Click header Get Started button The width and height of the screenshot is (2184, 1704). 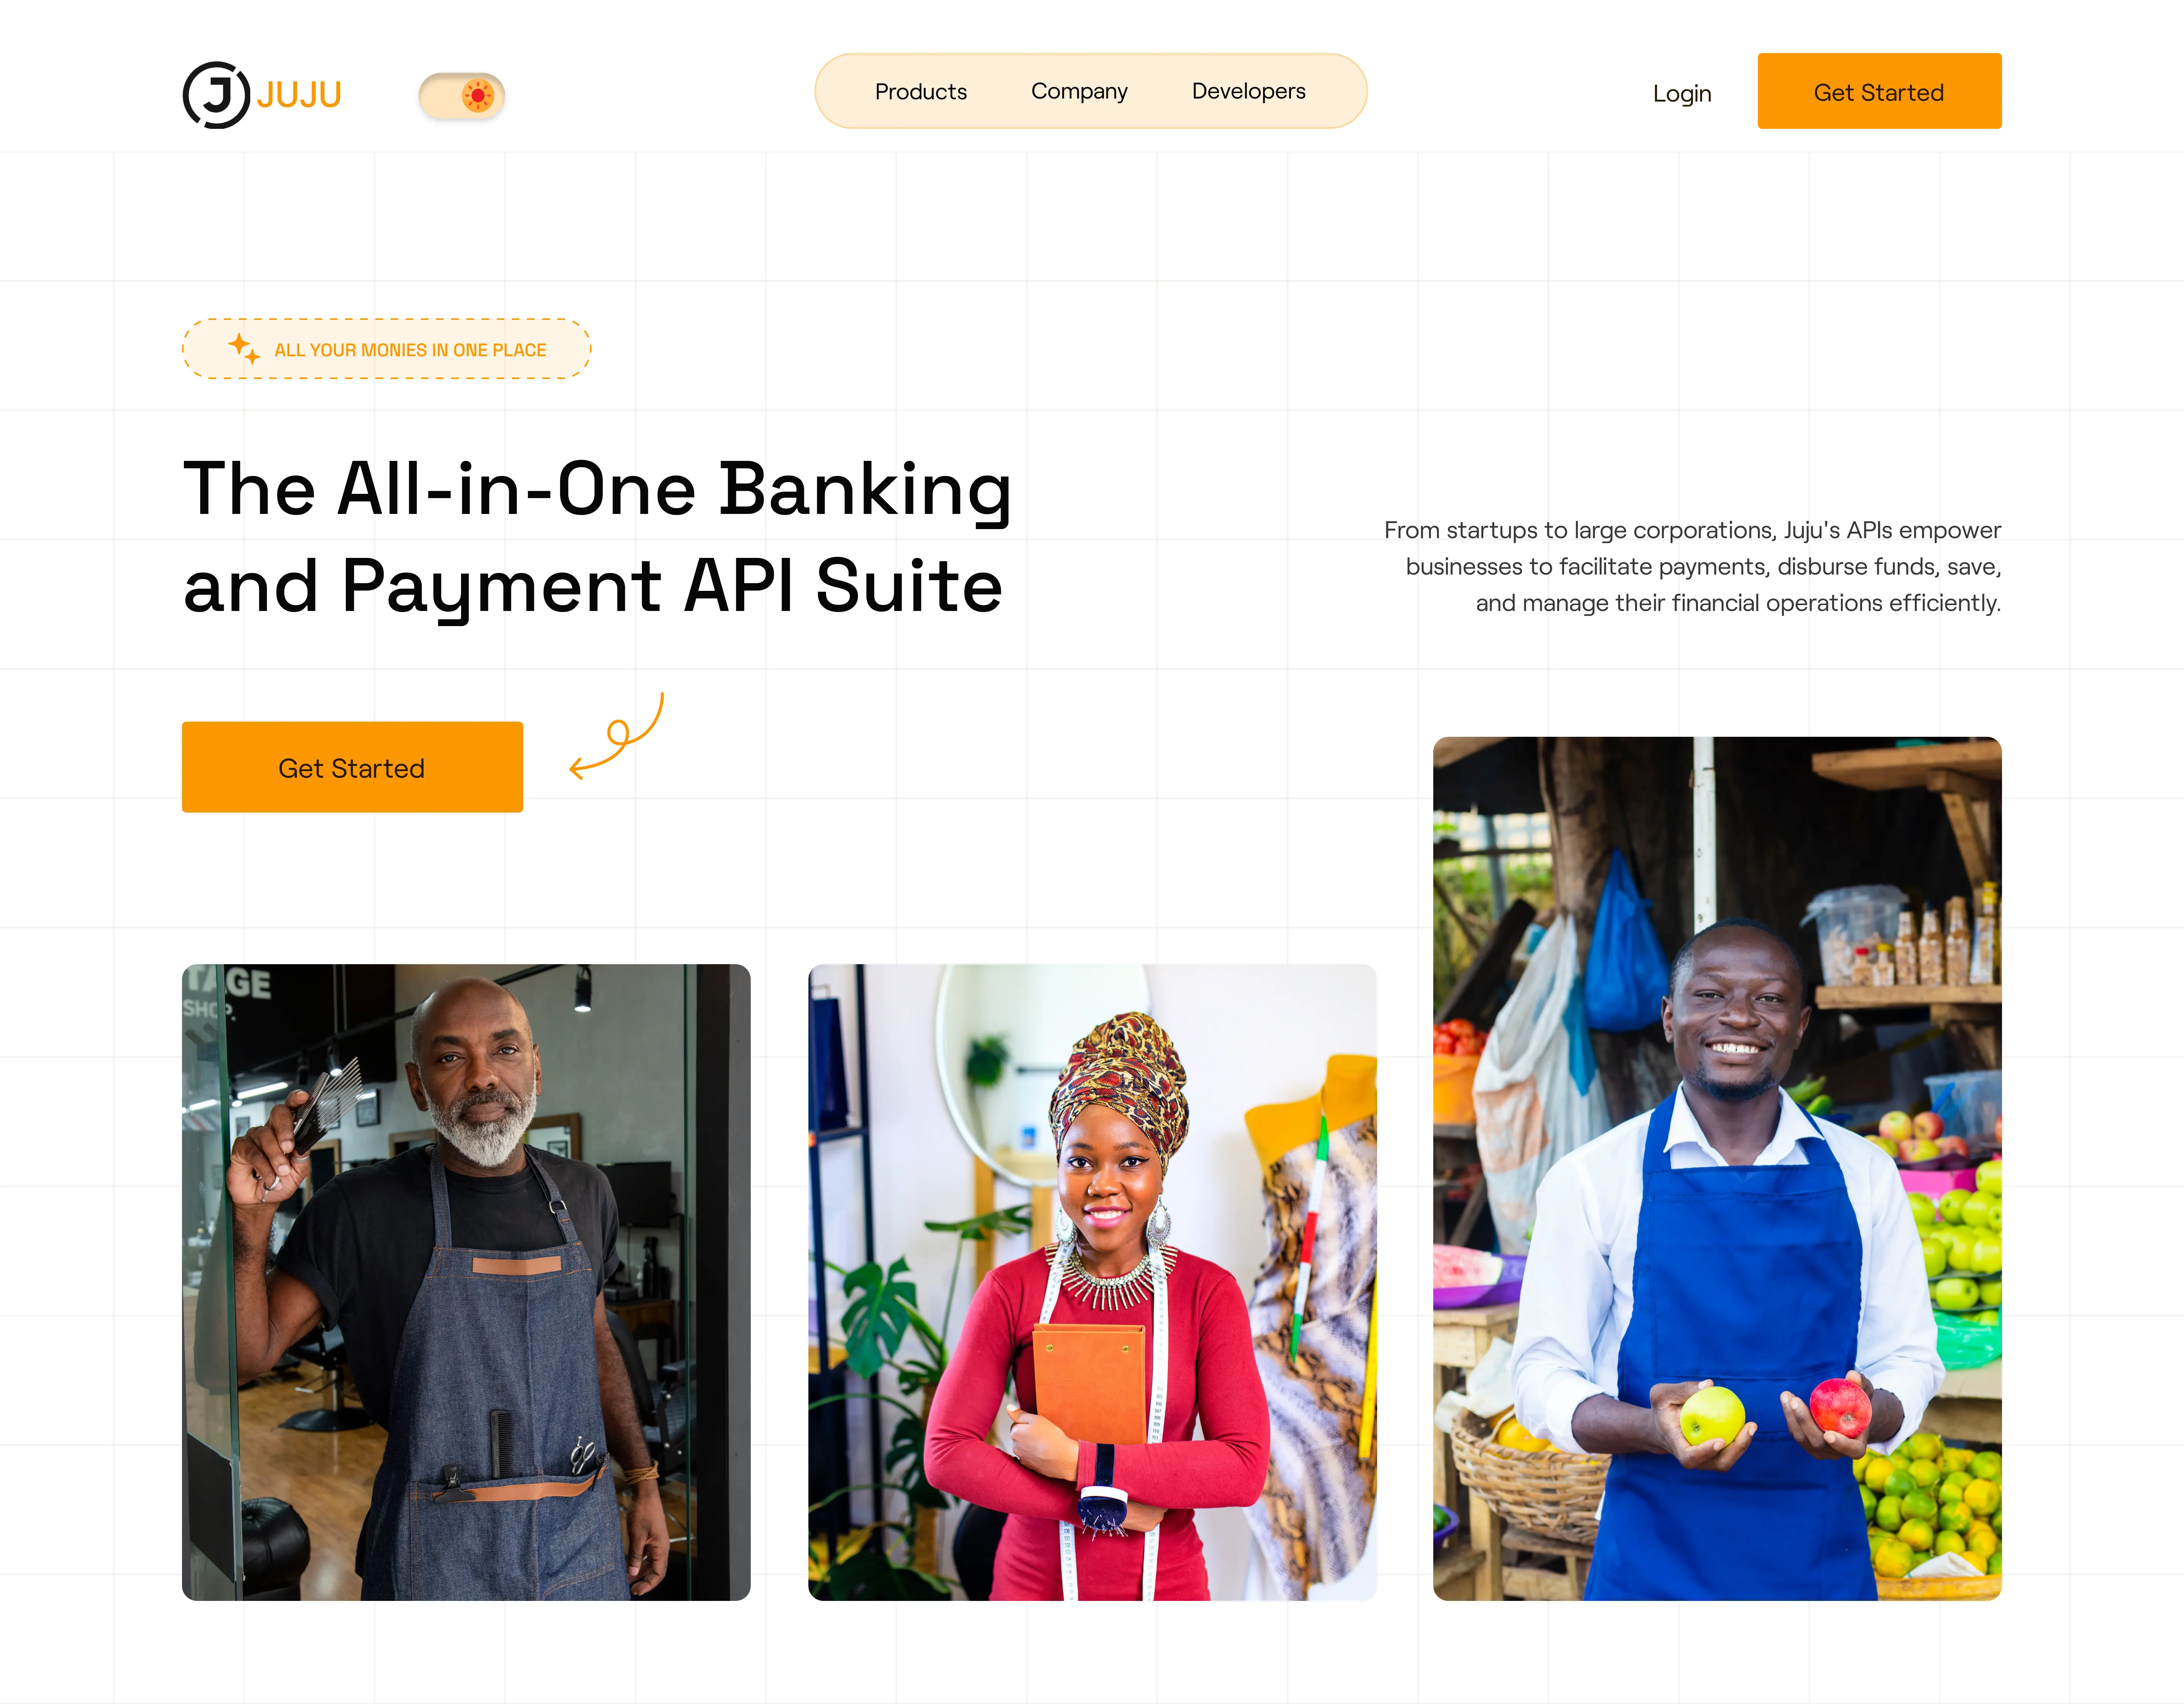[1879, 91]
